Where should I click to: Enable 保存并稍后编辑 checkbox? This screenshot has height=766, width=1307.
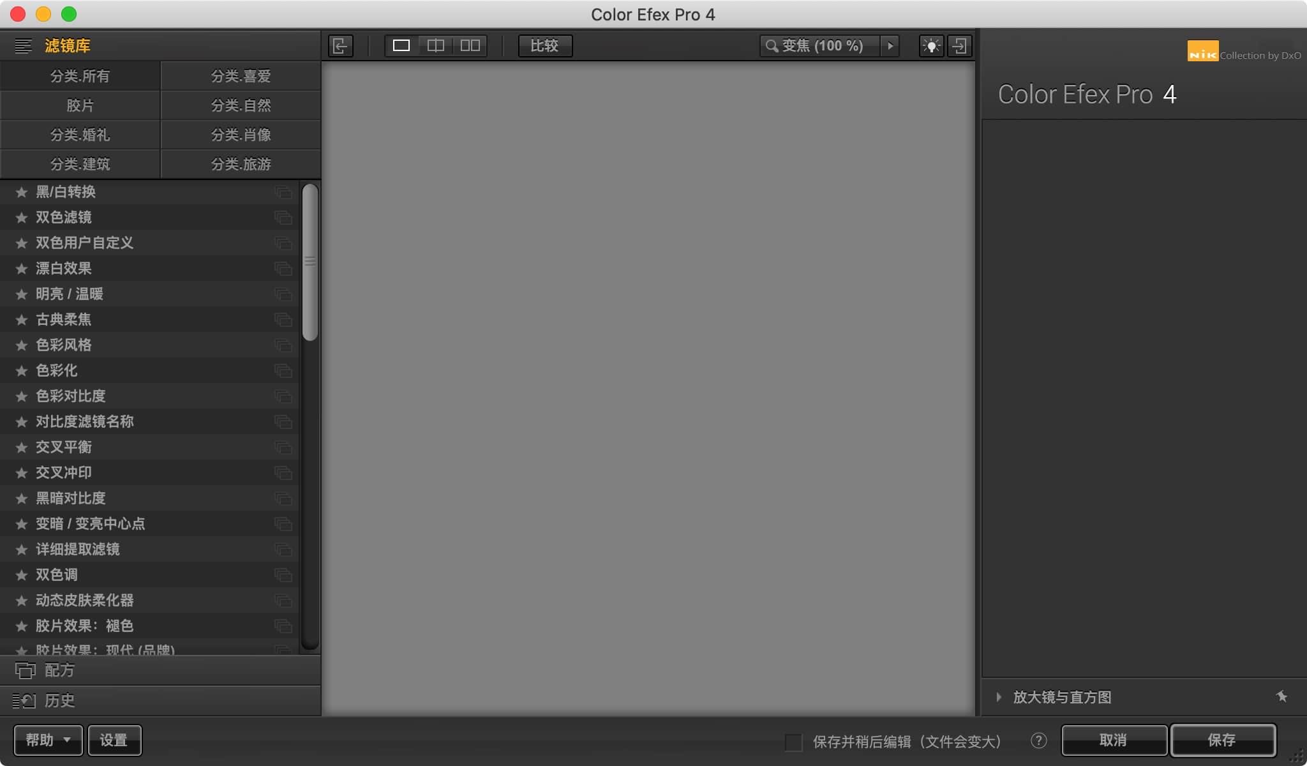point(793,742)
